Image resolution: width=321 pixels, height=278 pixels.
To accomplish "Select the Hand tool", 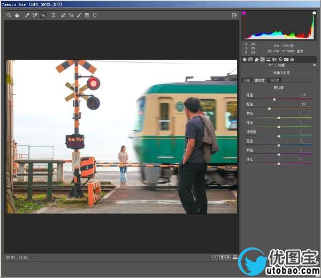I will click(17, 15).
